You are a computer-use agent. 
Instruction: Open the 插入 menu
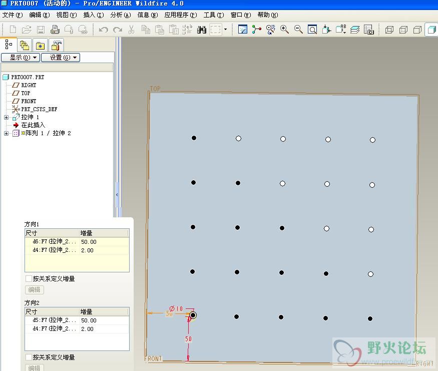click(x=94, y=15)
